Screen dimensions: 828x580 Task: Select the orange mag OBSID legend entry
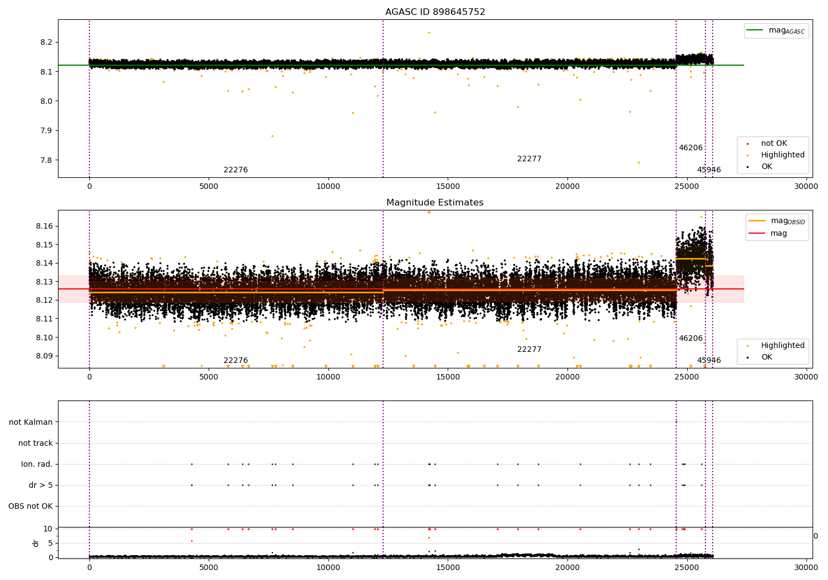click(x=777, y=221)
